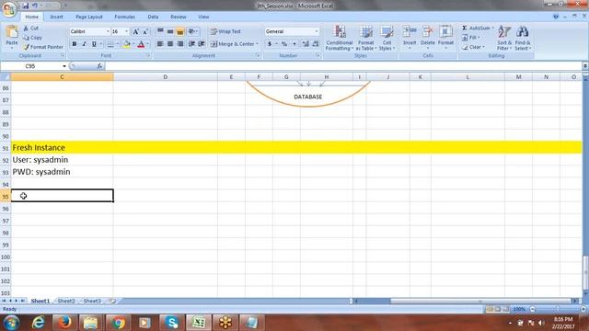Image resolution: width=589 pixels, height=331 pixels.
Task: Open the Format cells menu
Action: tap(445, 38)
